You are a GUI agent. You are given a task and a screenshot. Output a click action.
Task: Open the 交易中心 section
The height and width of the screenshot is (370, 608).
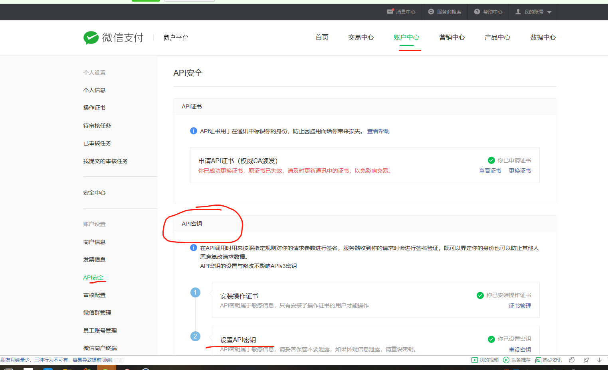click(x=360, y=37)
